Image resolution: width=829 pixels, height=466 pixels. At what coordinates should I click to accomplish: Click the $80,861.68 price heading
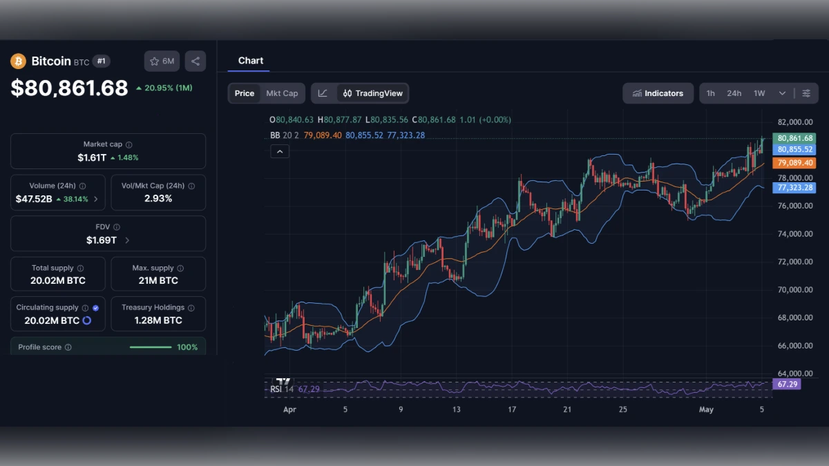(x=69, y=88)
